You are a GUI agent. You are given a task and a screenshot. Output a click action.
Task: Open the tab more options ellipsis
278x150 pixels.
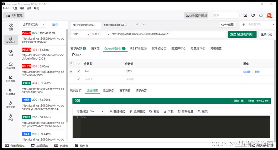pos(144,24)
